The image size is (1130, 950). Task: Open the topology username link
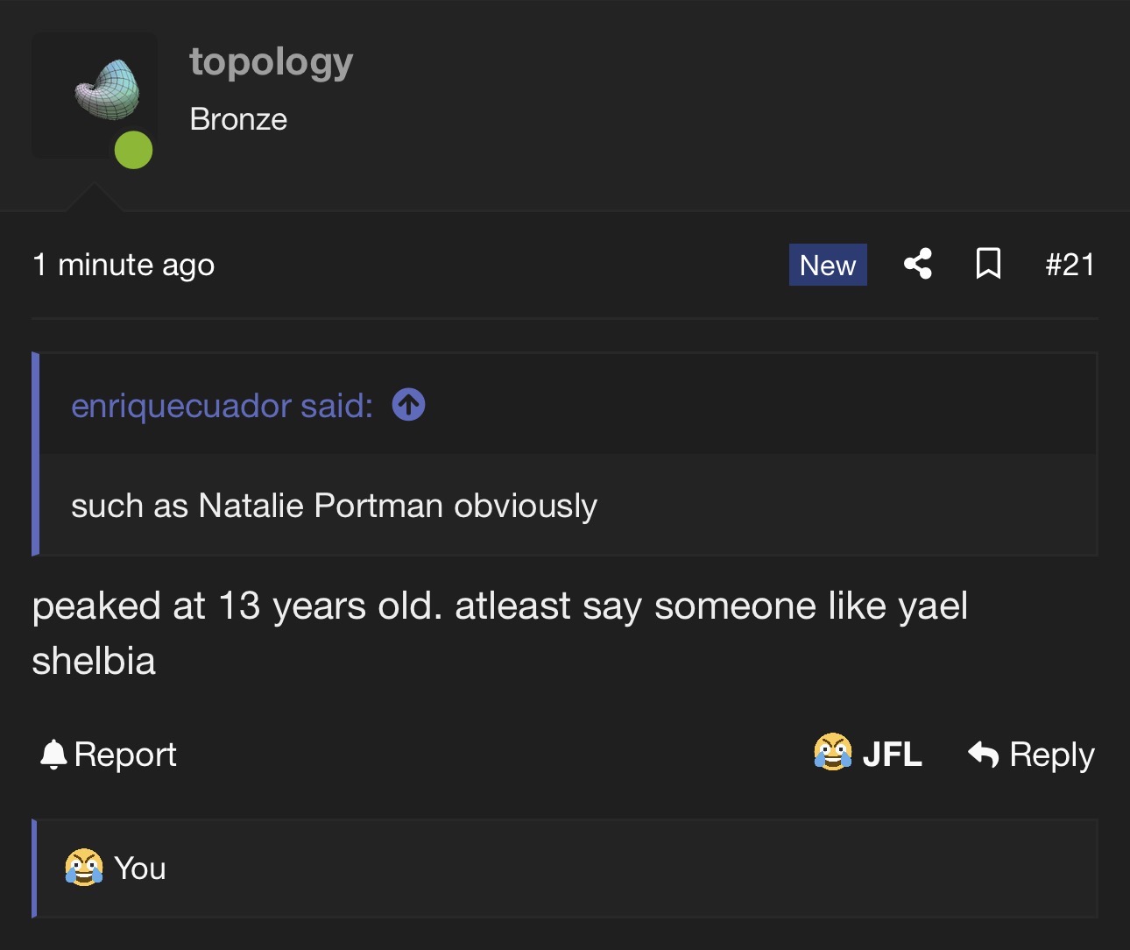tap(272, 62)
